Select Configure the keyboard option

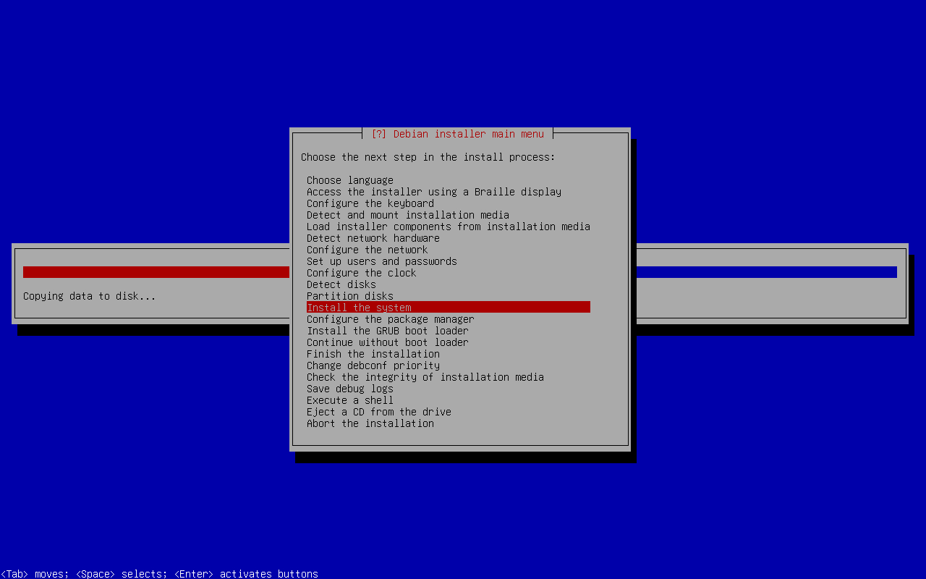370,203
